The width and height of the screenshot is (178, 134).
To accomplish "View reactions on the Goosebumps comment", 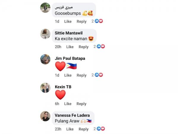I will point(97,21).
